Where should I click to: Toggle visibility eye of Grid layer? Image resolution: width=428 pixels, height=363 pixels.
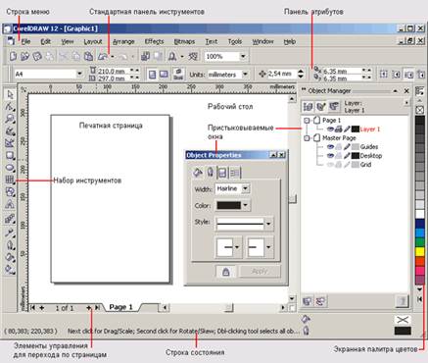tap(330, 165)
